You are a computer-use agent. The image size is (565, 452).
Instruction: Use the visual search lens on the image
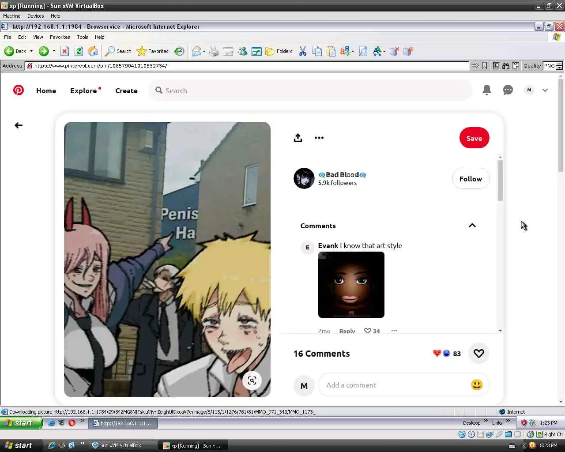pos(252,380)
